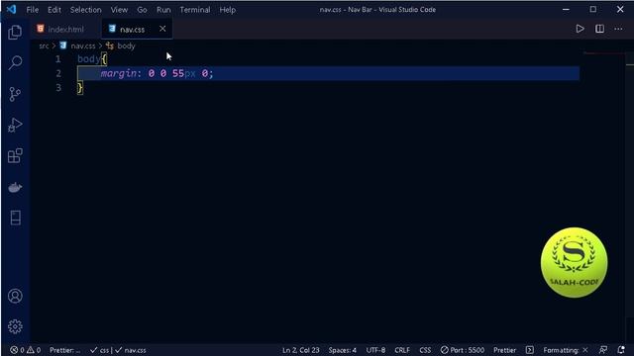The width and height of the screenshot is (634, 356).
Task: Click the nav.css breadcrumb item
Action: pyautogui.click(x=83, y=46)
